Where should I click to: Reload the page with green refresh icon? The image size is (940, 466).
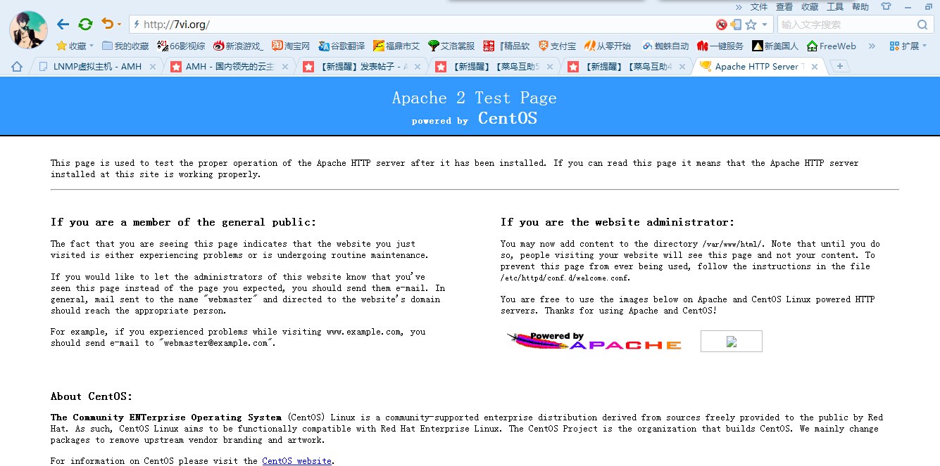pyautogui.click(x=85, y=25)
